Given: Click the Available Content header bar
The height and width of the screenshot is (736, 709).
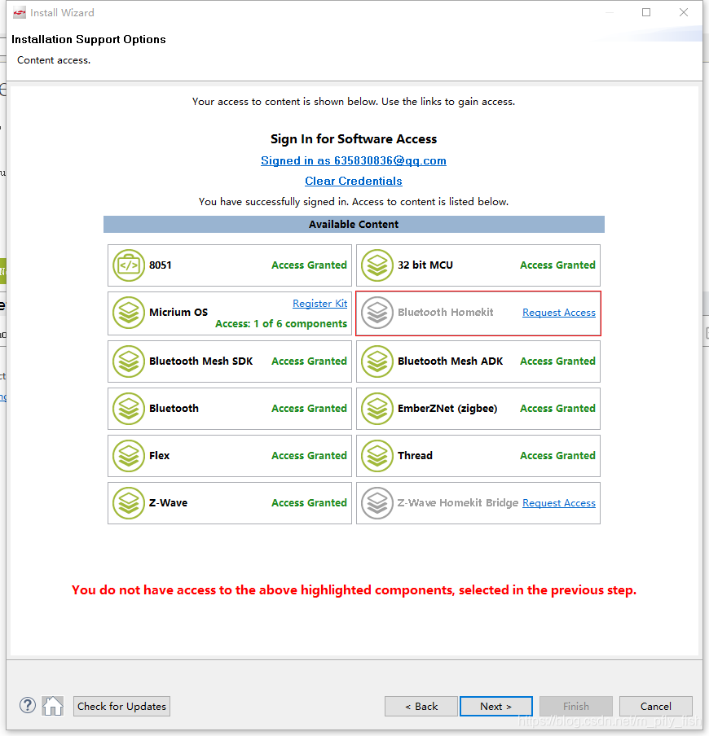Looking at the screenshot, I should (354, 225).
